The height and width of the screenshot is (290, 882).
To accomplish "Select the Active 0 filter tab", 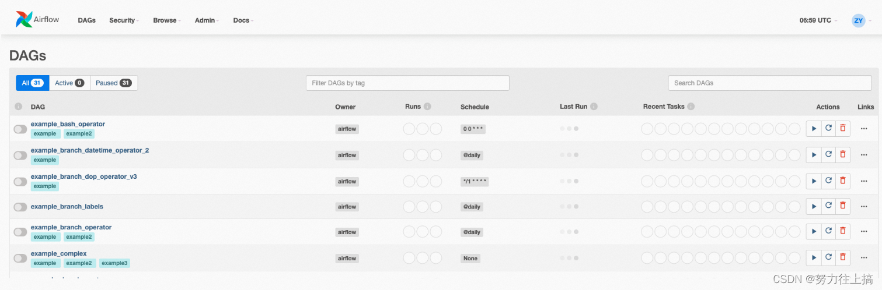I will (69, 83).
